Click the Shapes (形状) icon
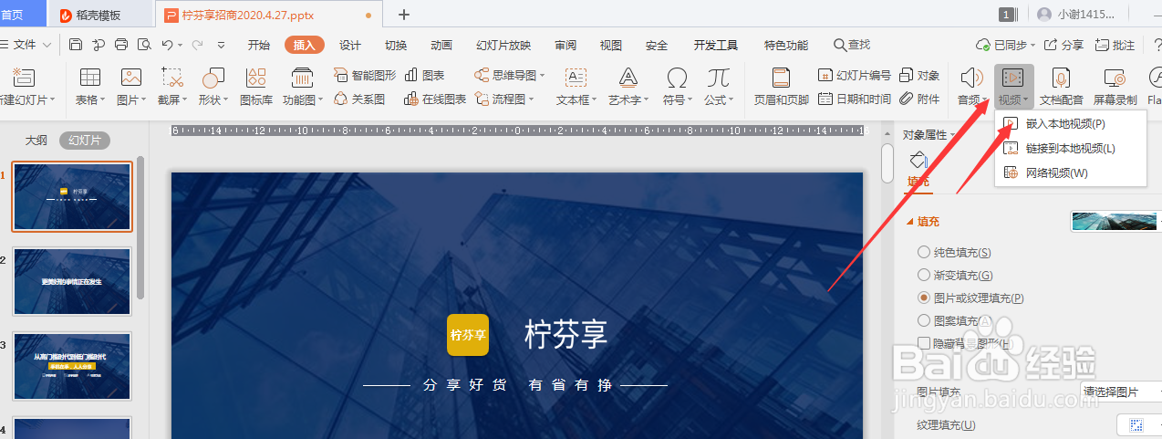The image size is (1162, 439). [x=213, y=78]
